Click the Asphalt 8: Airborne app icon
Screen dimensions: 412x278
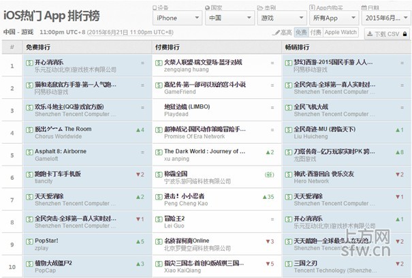point(29,151)
